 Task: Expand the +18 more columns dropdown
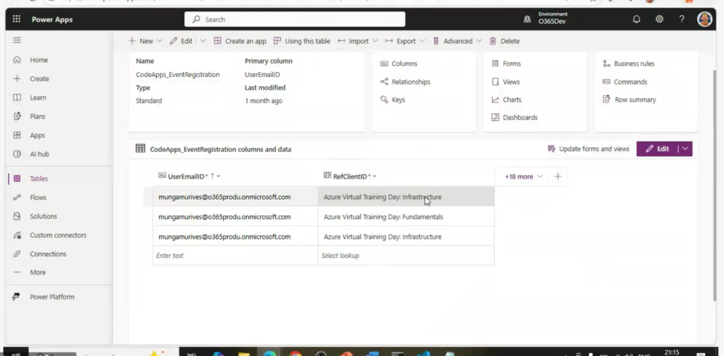coord(524,177)
